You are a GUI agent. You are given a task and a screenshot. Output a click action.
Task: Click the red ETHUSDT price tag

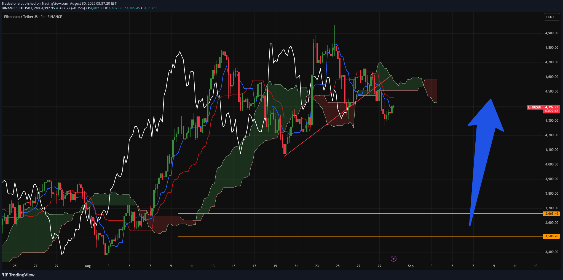pyautogui.click(x=535, y=107)
